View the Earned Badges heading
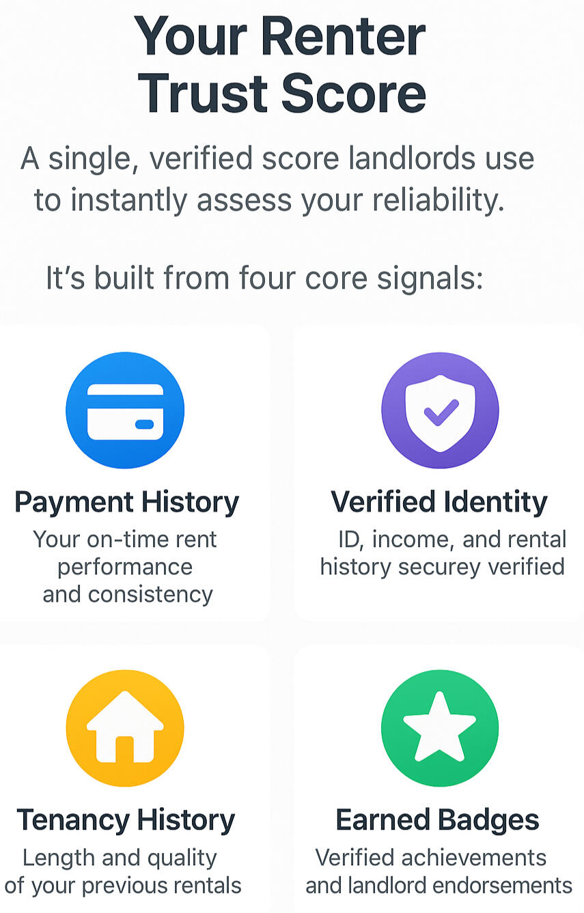 coord(437,819)
